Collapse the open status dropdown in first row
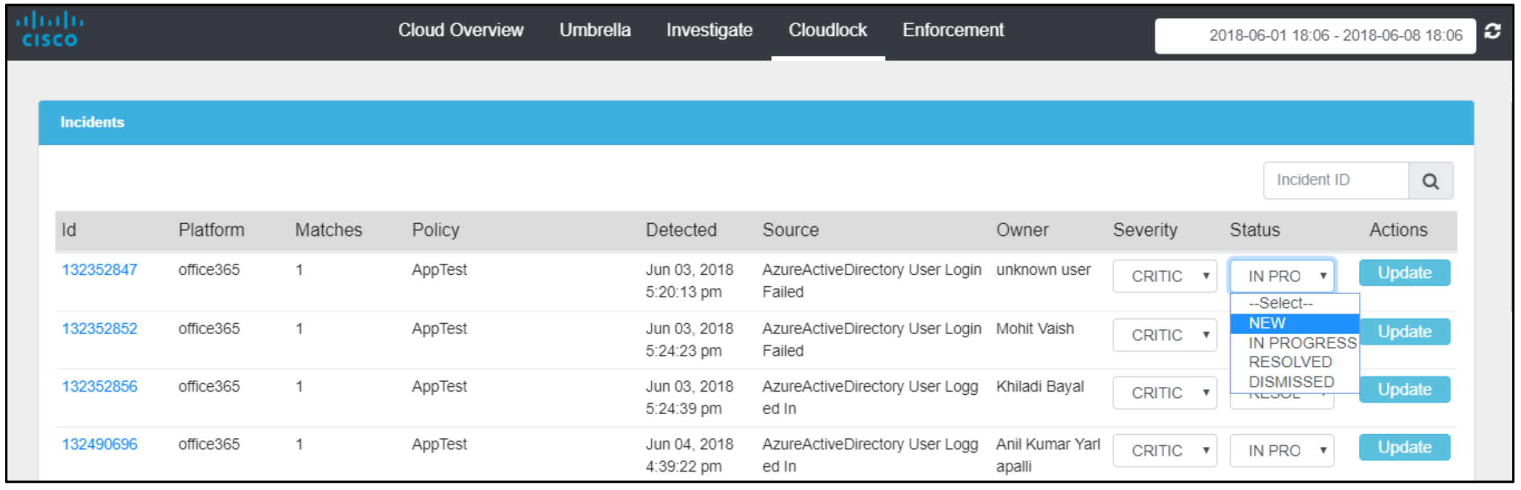This screenshot has height=490, width=1521. (x=1282, y=276)
